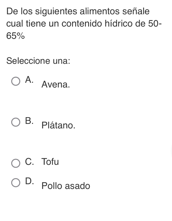
Task: Click the answer text "Tofu"
Action: point(50,162)
